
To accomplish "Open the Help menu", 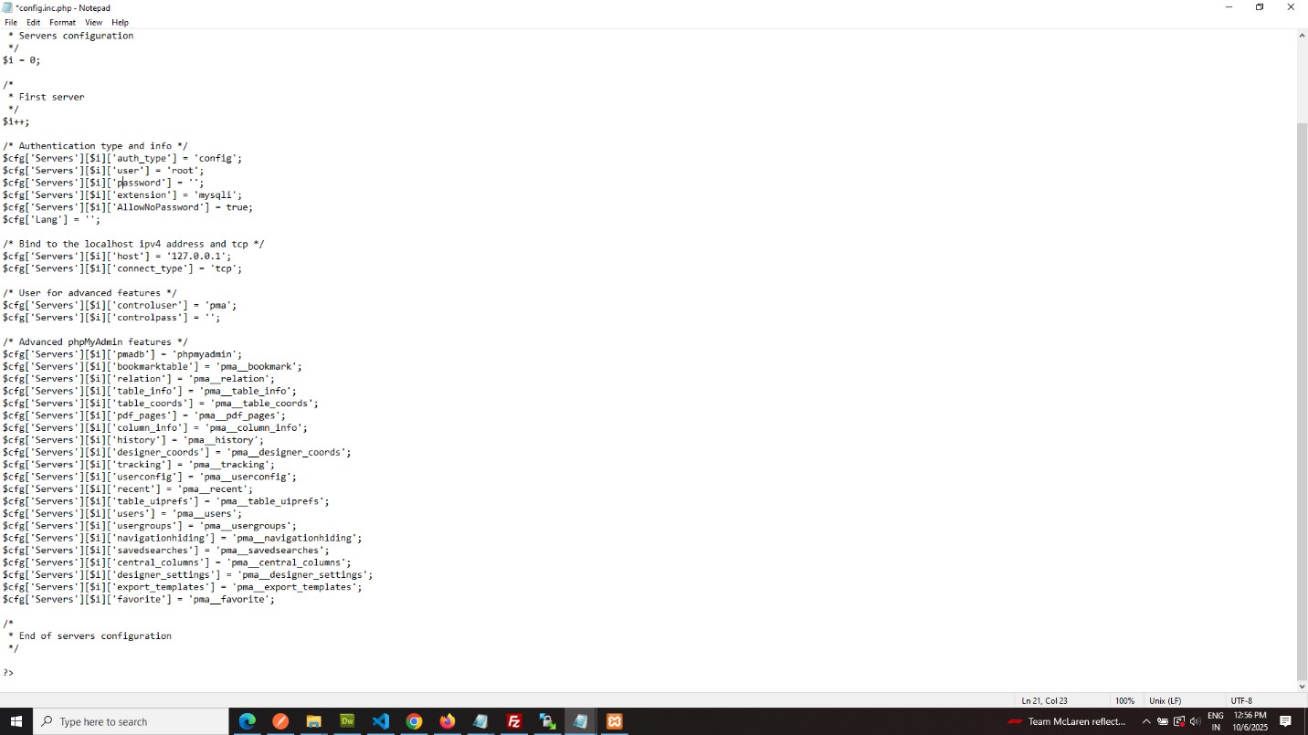I will click(x=120, y=22).
